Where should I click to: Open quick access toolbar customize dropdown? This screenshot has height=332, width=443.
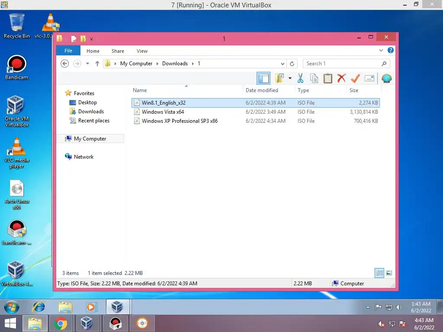[x=92, y=39]
